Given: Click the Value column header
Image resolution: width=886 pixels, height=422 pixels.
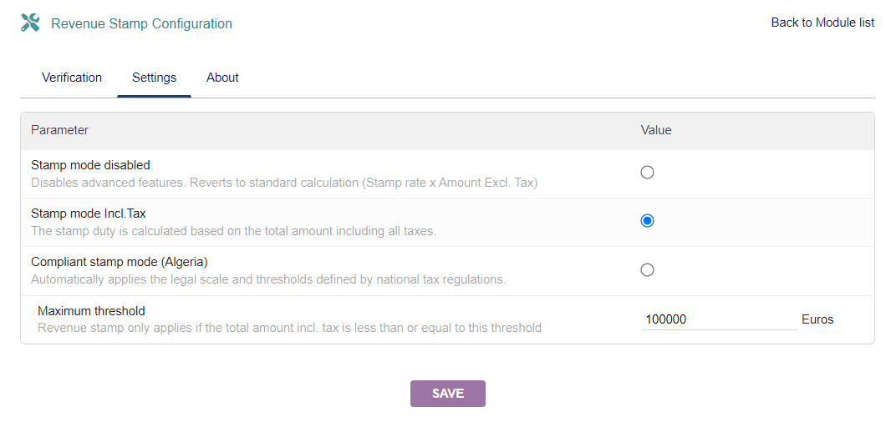Looking at the screenshot, I should (656, 130).
